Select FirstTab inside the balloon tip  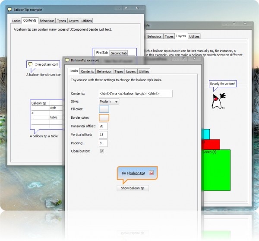point(102,53)
